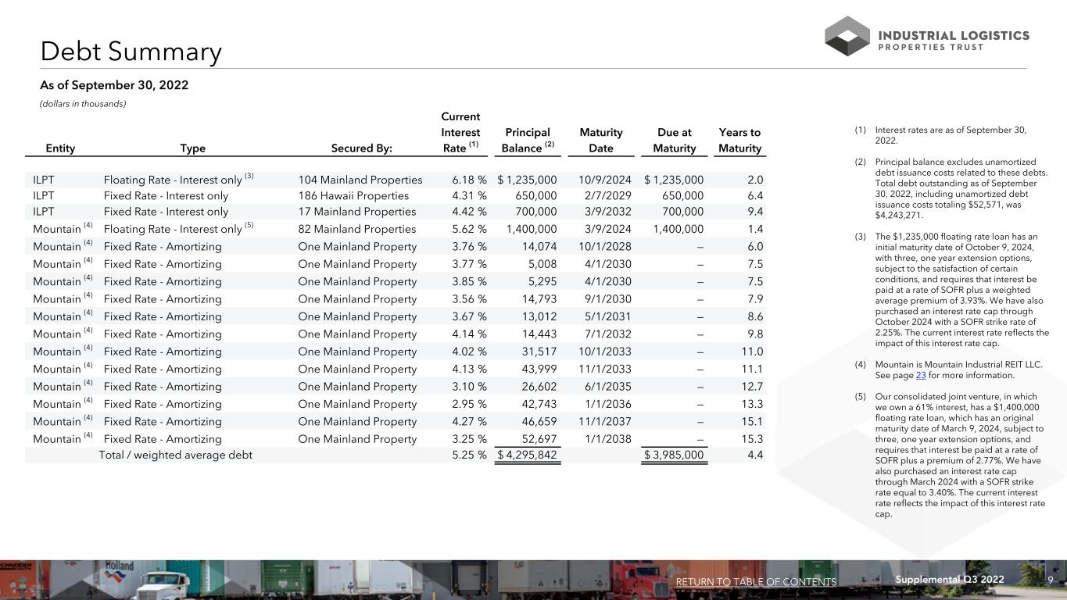Click the Industrial Logistics Properties Trust name
1067x600 pixels.
tap(954, 41)
